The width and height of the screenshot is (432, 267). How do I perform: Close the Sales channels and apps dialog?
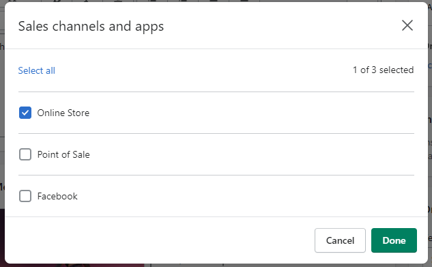407,26
